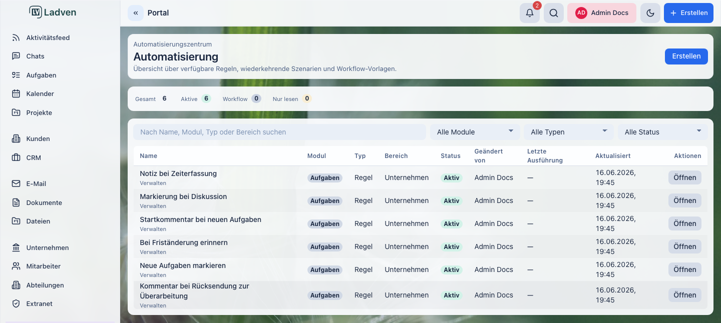The width and height of the screenshot is (721, 323).
Task: Toggle dark mode moon icon
Action: pyautogui.click(x=650, y=13)
